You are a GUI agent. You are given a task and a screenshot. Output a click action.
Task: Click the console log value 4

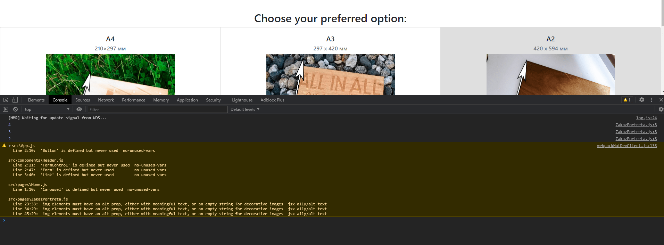tap(9, 125)
